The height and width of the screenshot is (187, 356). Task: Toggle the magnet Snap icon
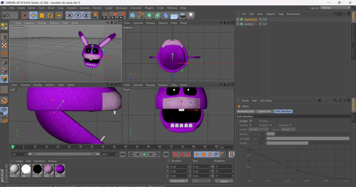[x=4, y=100]
